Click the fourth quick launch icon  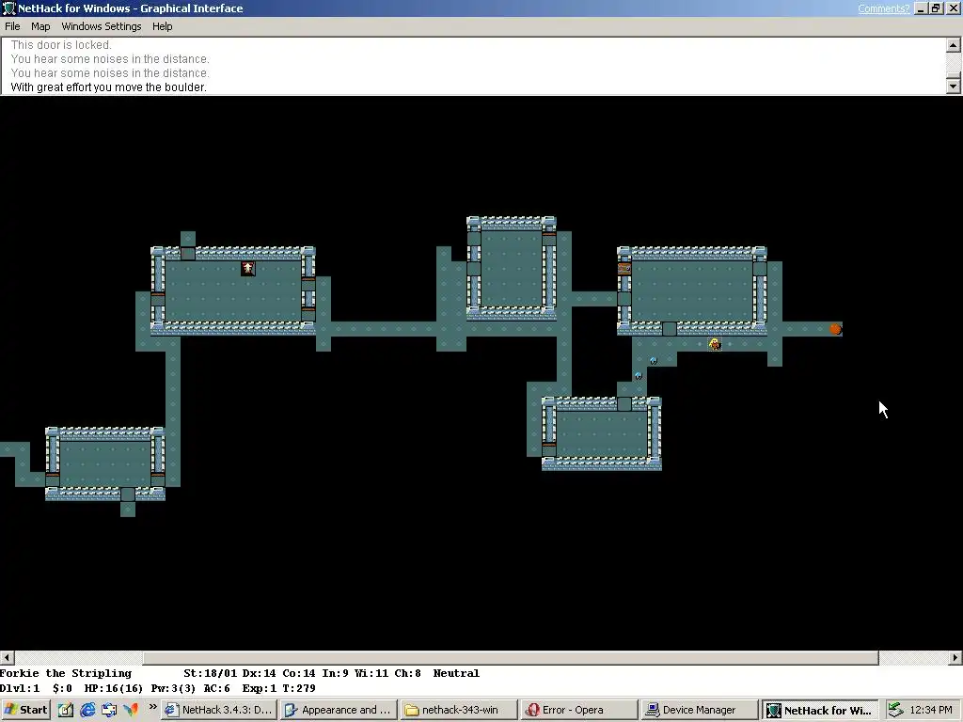pyautogui.click(x=131, y=710)
